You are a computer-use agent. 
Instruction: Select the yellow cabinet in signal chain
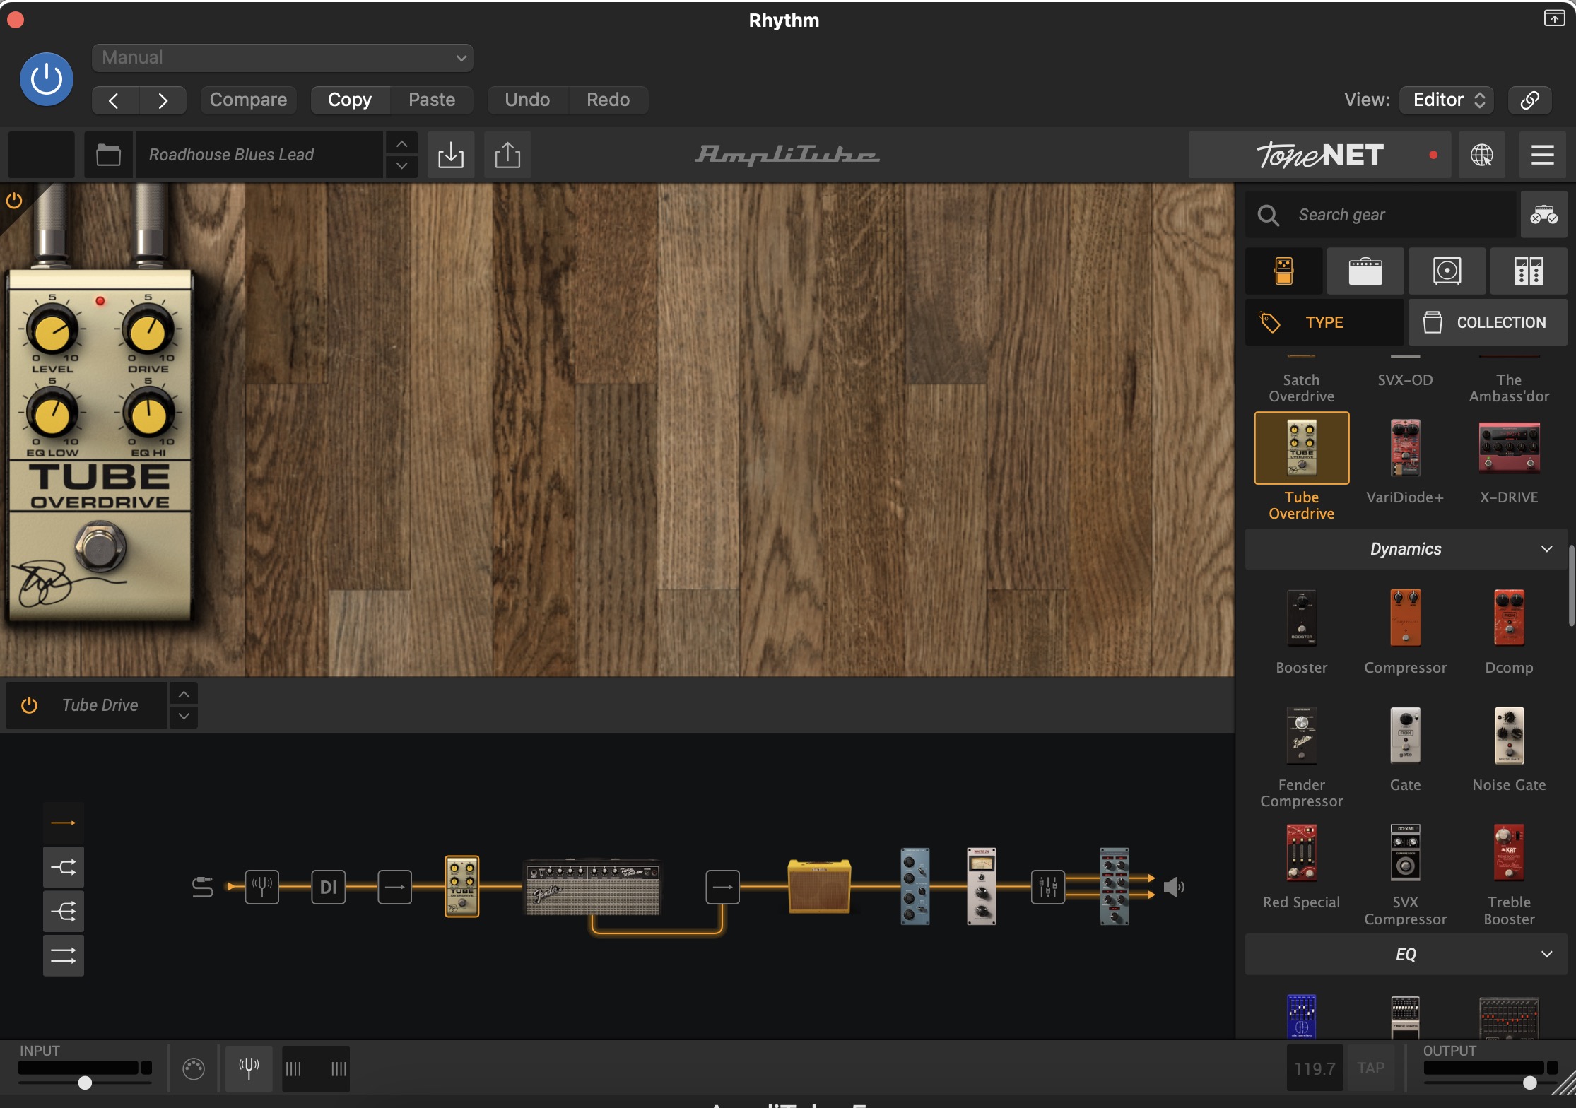pyautogui.click(x=819, y=887)
